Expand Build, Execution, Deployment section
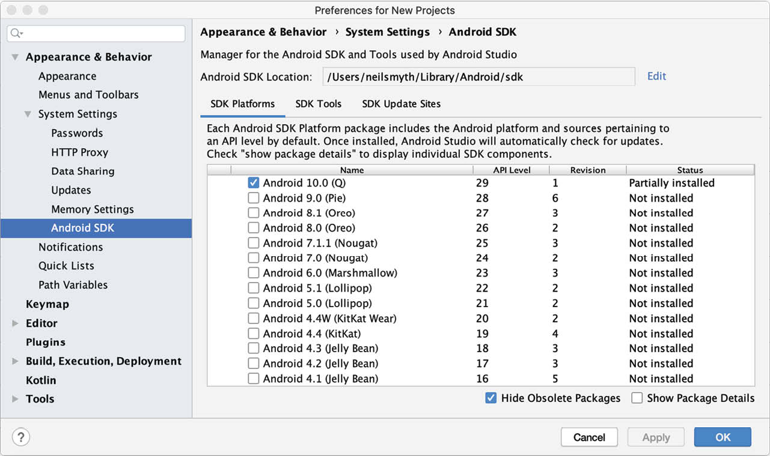Image resolution: width=770 pixels, height=456 pixels. 15,361
